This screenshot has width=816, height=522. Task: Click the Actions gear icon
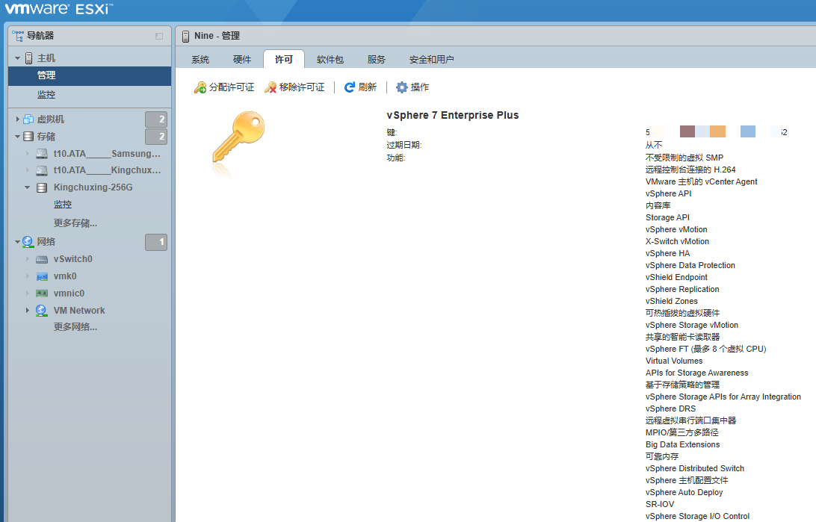pyautogui.click(x=402, y=87)
